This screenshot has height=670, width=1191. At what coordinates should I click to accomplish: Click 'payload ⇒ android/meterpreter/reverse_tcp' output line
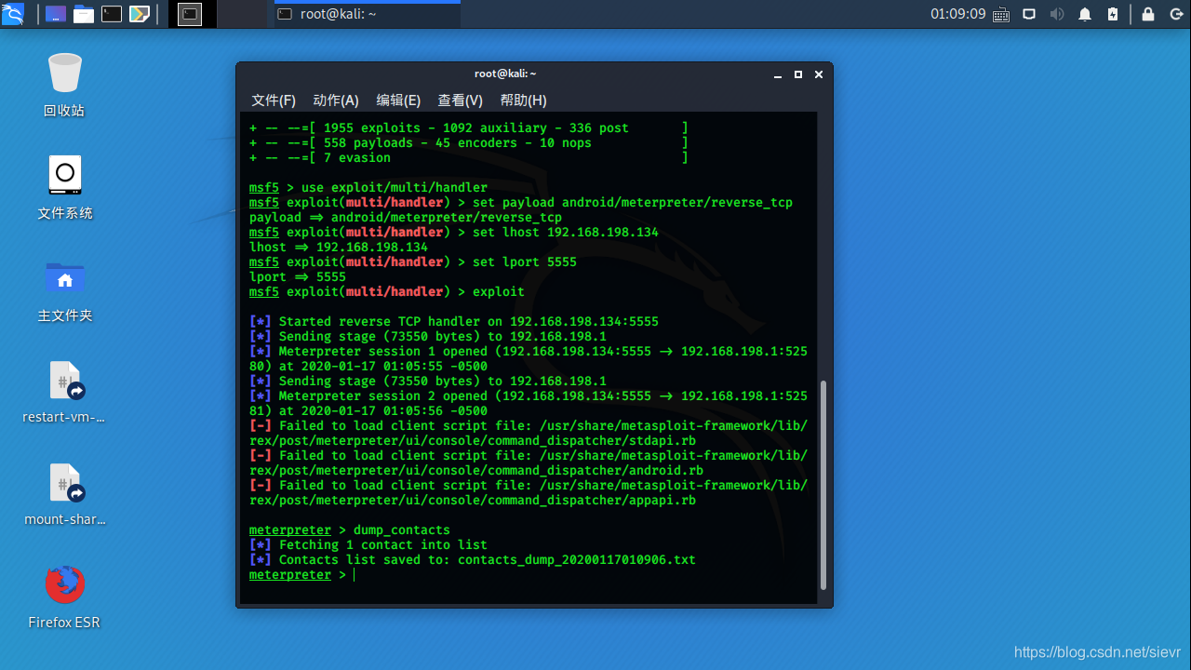(x=406, y=218)
